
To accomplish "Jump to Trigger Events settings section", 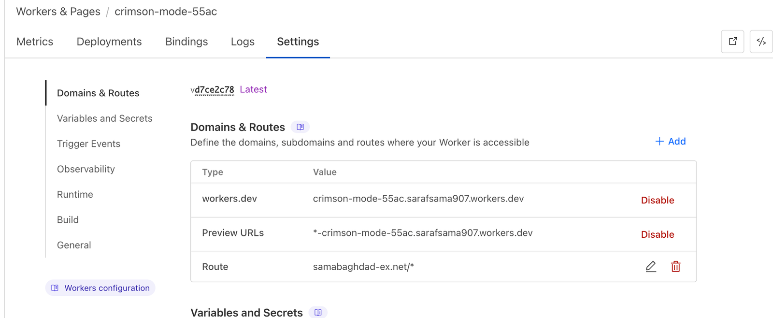I will click(88, 144).
